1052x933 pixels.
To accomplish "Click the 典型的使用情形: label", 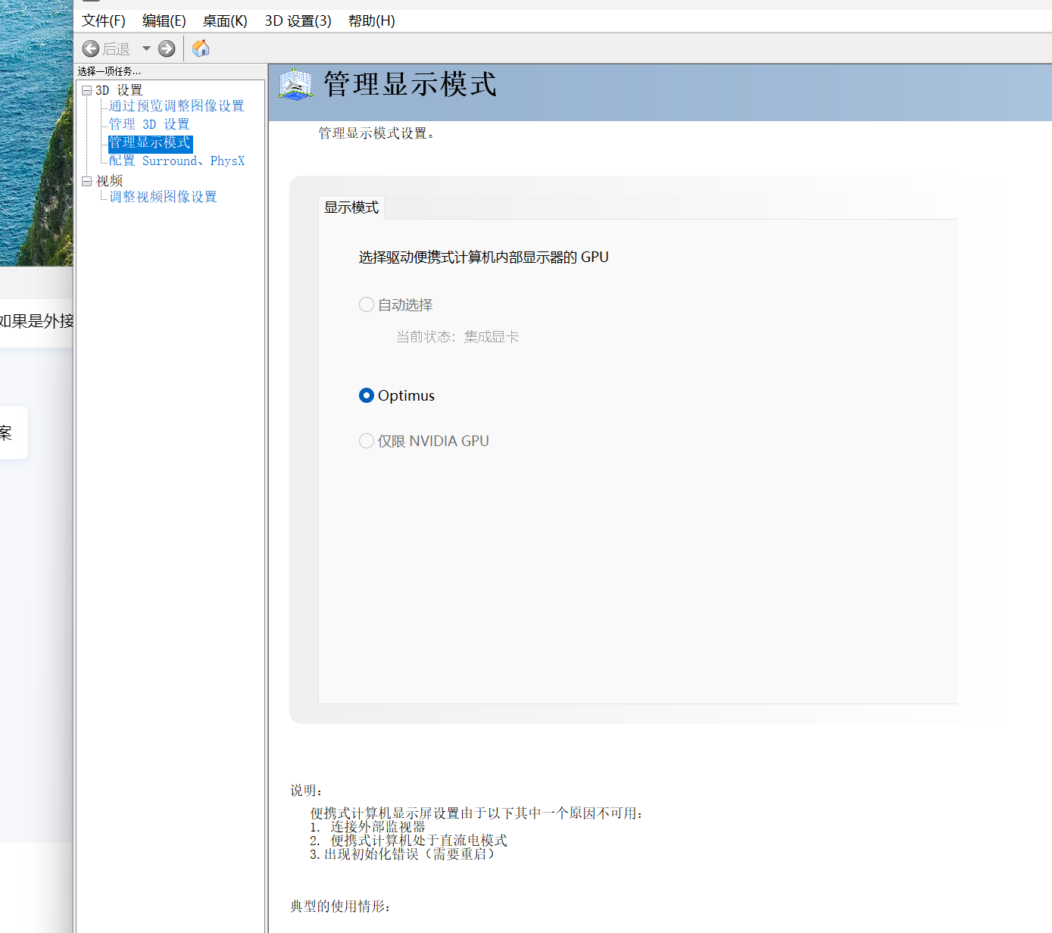I will click(x=341, y=906).
